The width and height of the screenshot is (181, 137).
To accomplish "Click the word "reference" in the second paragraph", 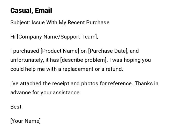I will [x=120, y=83].
